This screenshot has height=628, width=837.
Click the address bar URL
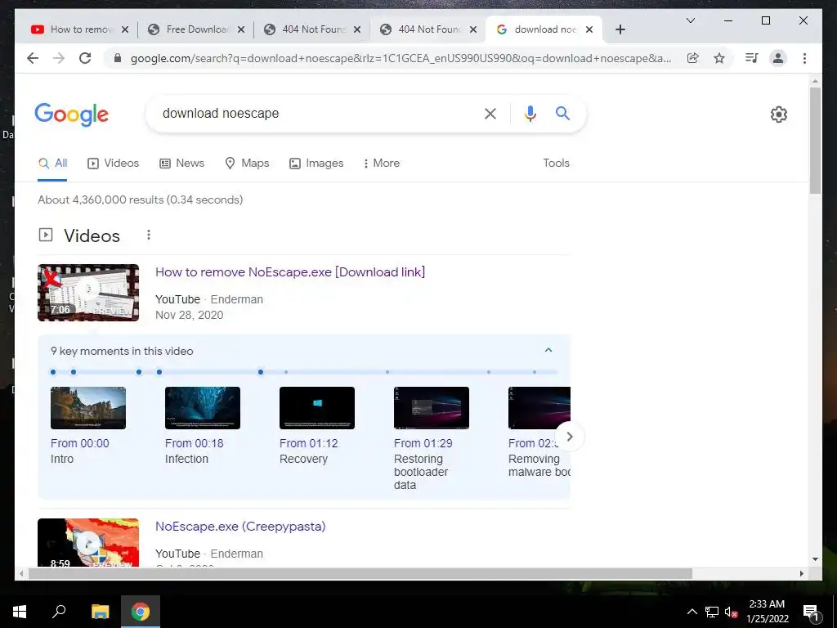pyautogui.click(x=401, y=58)
